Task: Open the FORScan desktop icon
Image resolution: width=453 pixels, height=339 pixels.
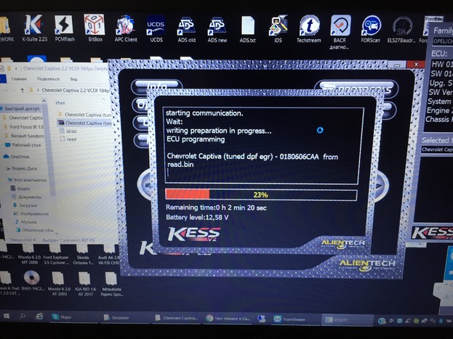Action: click(x=372, y=27)
